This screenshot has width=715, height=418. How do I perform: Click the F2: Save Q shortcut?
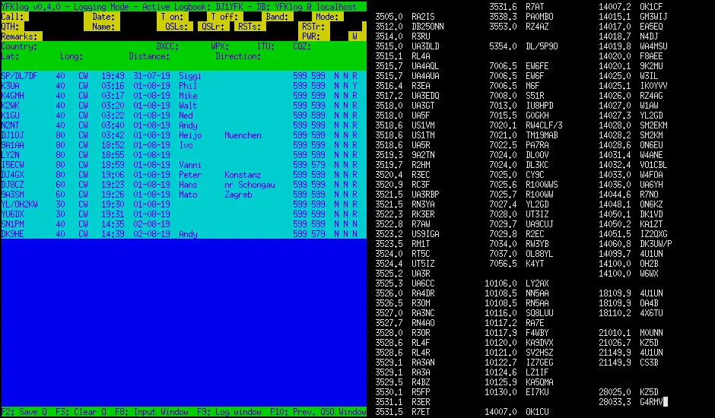click(x=24, y=412)
